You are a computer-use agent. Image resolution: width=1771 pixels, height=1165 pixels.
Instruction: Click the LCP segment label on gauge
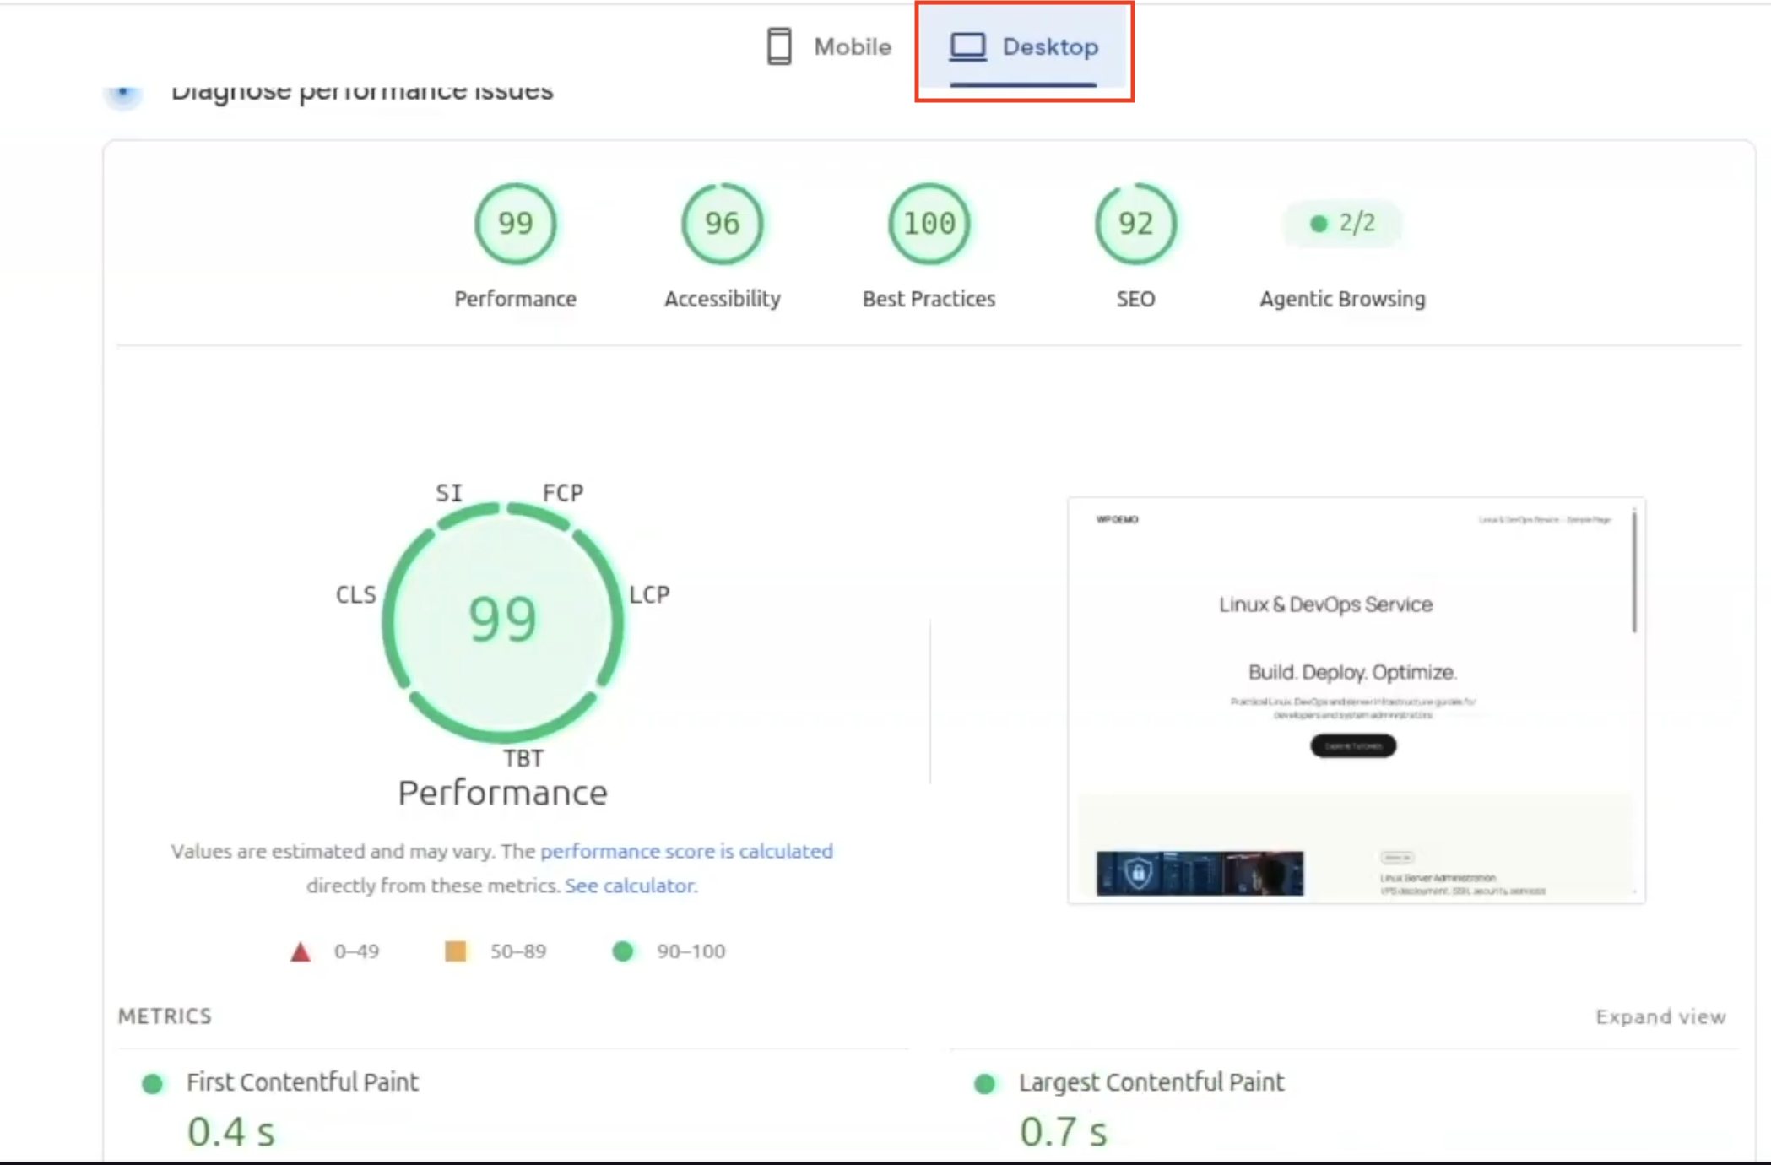click(x=649, y=594)
